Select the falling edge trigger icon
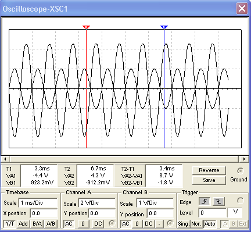This screenshot has height=232, width=251. (218, 202)
